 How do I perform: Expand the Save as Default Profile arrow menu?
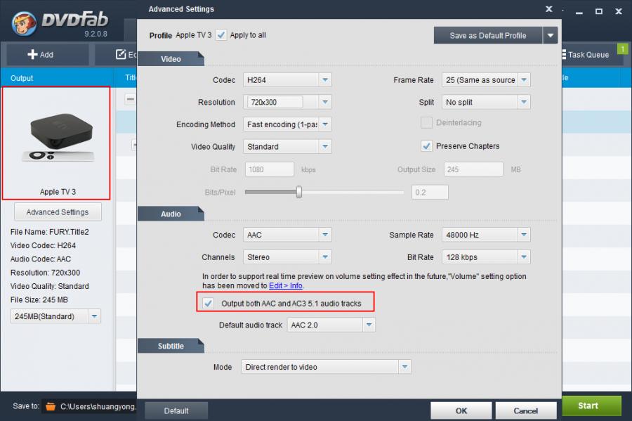pos(551,36)
